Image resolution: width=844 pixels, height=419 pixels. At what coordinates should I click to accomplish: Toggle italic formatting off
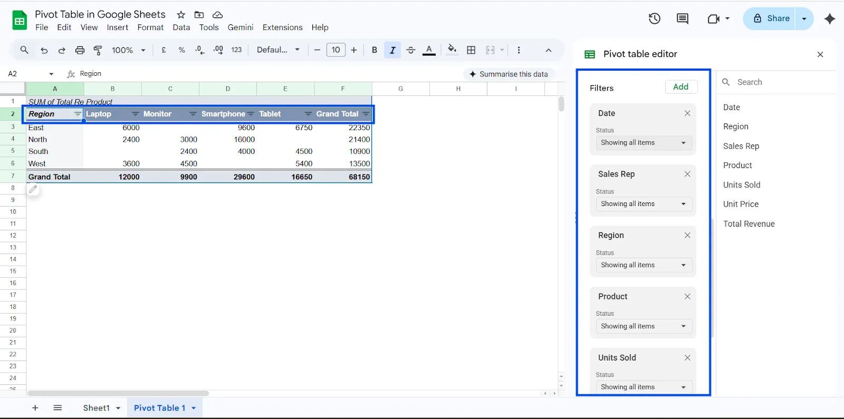point(392,50)
